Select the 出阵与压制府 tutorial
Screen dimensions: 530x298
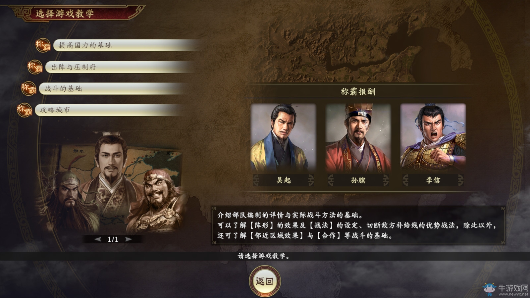click(x=120, y=67)
